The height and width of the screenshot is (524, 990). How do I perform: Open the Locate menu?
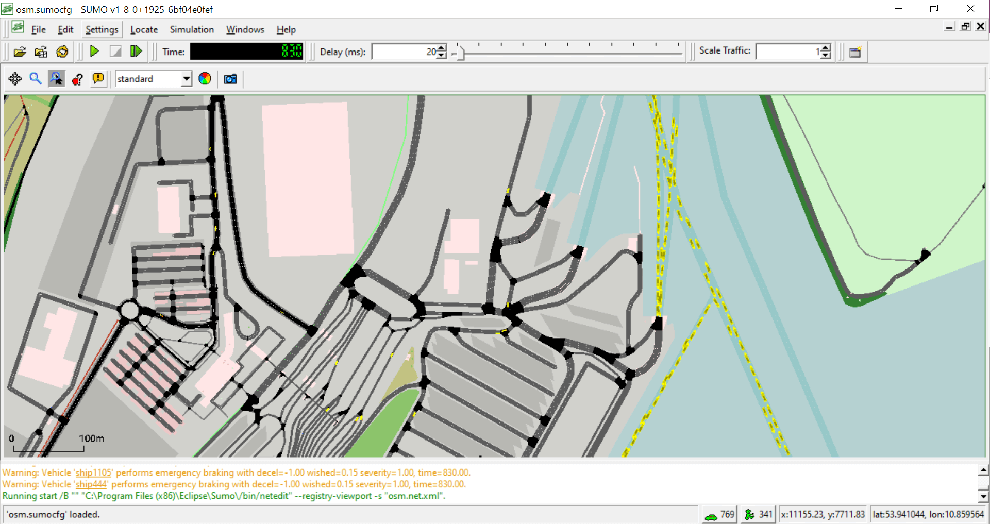pyautogui.click(x=144, y=29)
